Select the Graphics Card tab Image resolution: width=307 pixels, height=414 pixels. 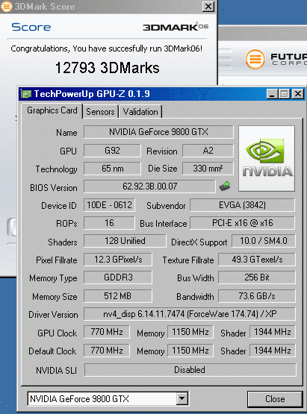(52, 110)
